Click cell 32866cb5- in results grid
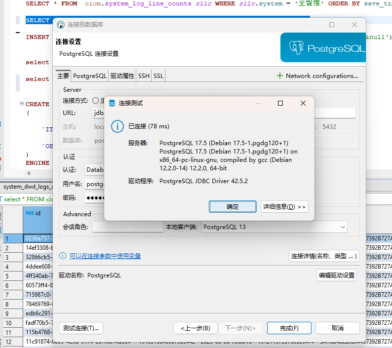The height and width of the screenshot is (348, 392). click(38, 257)
